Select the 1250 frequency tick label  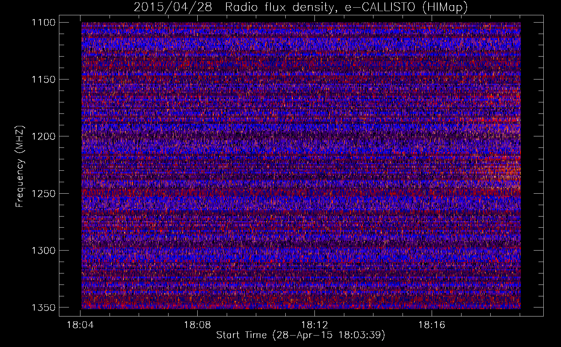(43, 193)
